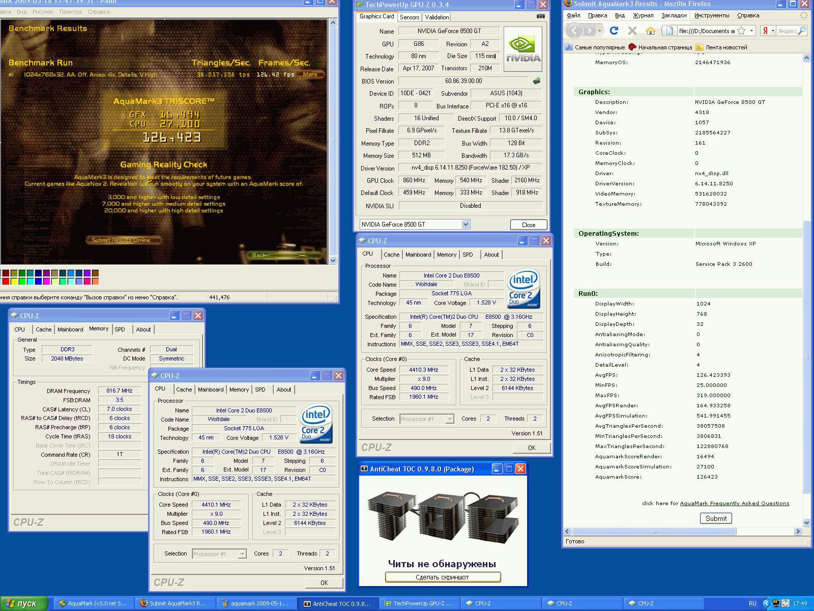Click the DRAM Frequency 816.7 MHz value
Screen dimensions: 814x611
(120, 391)
